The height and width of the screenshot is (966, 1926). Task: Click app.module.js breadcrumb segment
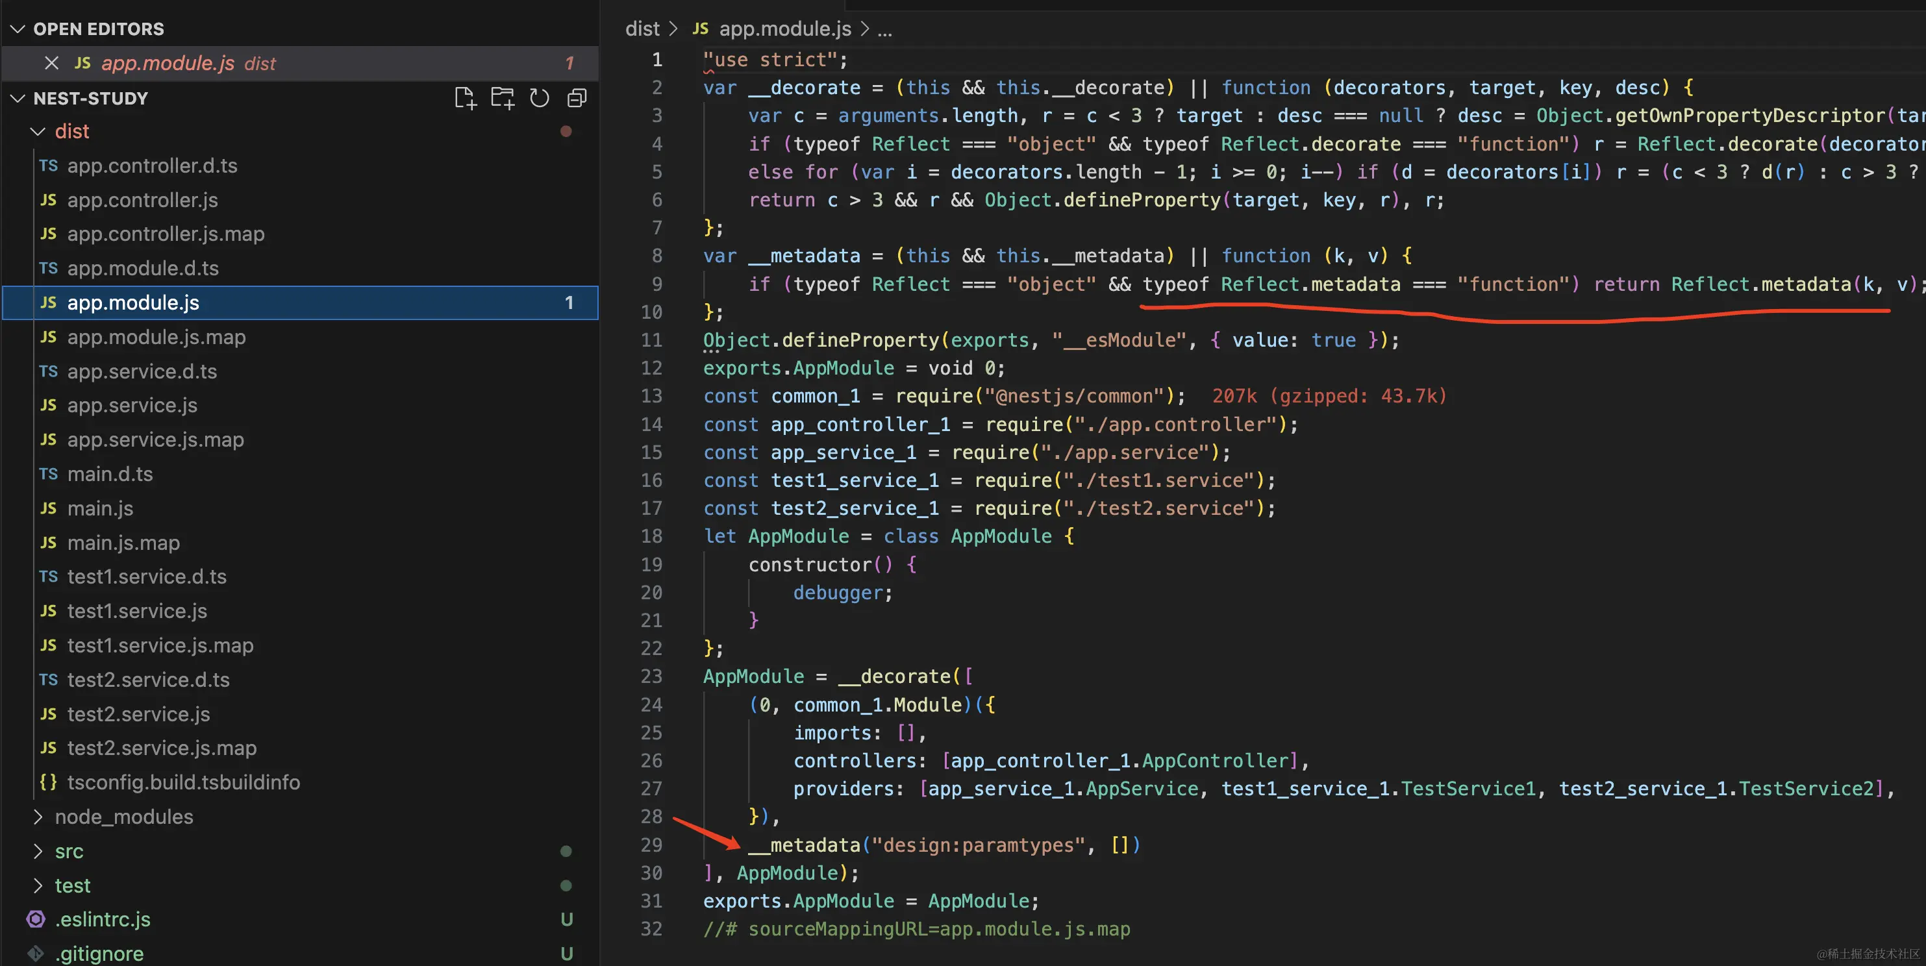coord(784,29)
